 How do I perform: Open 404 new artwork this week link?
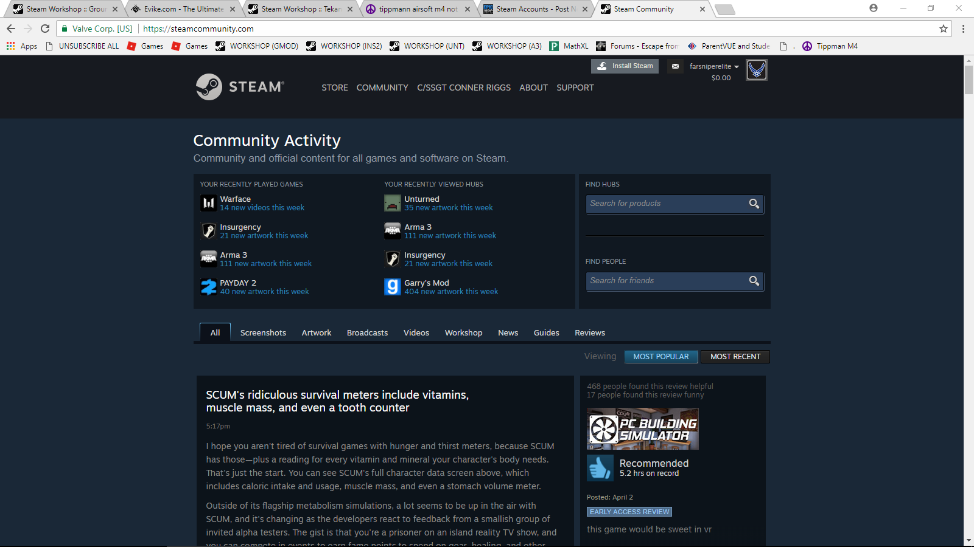click(x=451, y=292)
